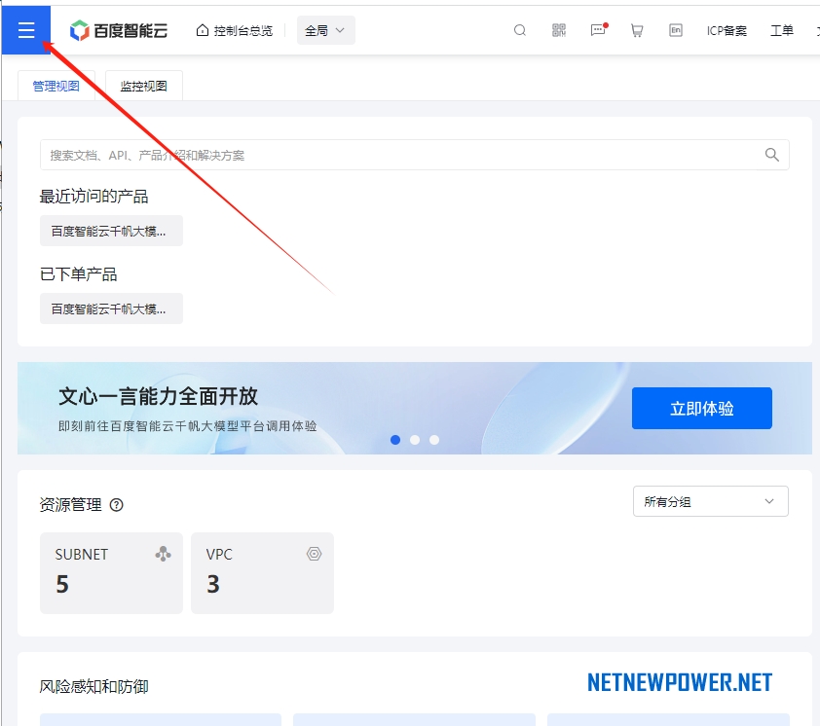
Task: Show the QR code icon
Action: 559,30
